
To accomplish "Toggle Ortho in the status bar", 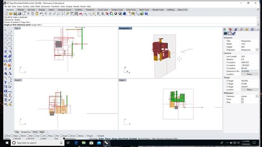I will pos(101,139).
